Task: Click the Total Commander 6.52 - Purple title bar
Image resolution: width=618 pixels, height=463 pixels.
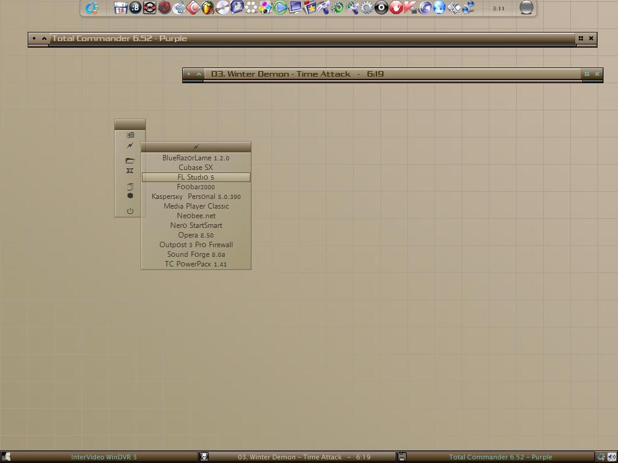Action: point(313,38)
